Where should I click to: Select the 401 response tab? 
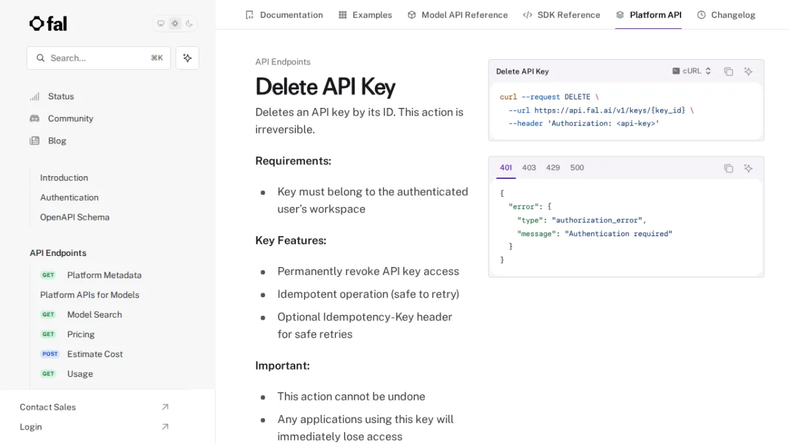(x=506, y=168)
